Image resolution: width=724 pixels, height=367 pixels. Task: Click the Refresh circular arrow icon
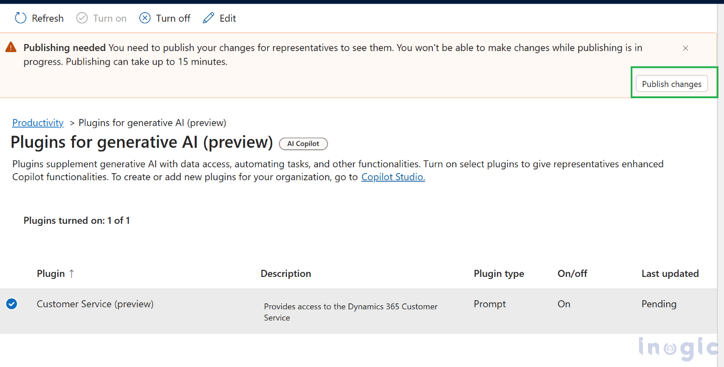pyautogui.click(x=20, y=18)
